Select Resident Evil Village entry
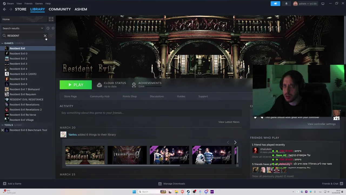The image size is (346, 195). (x=22, y=120)
